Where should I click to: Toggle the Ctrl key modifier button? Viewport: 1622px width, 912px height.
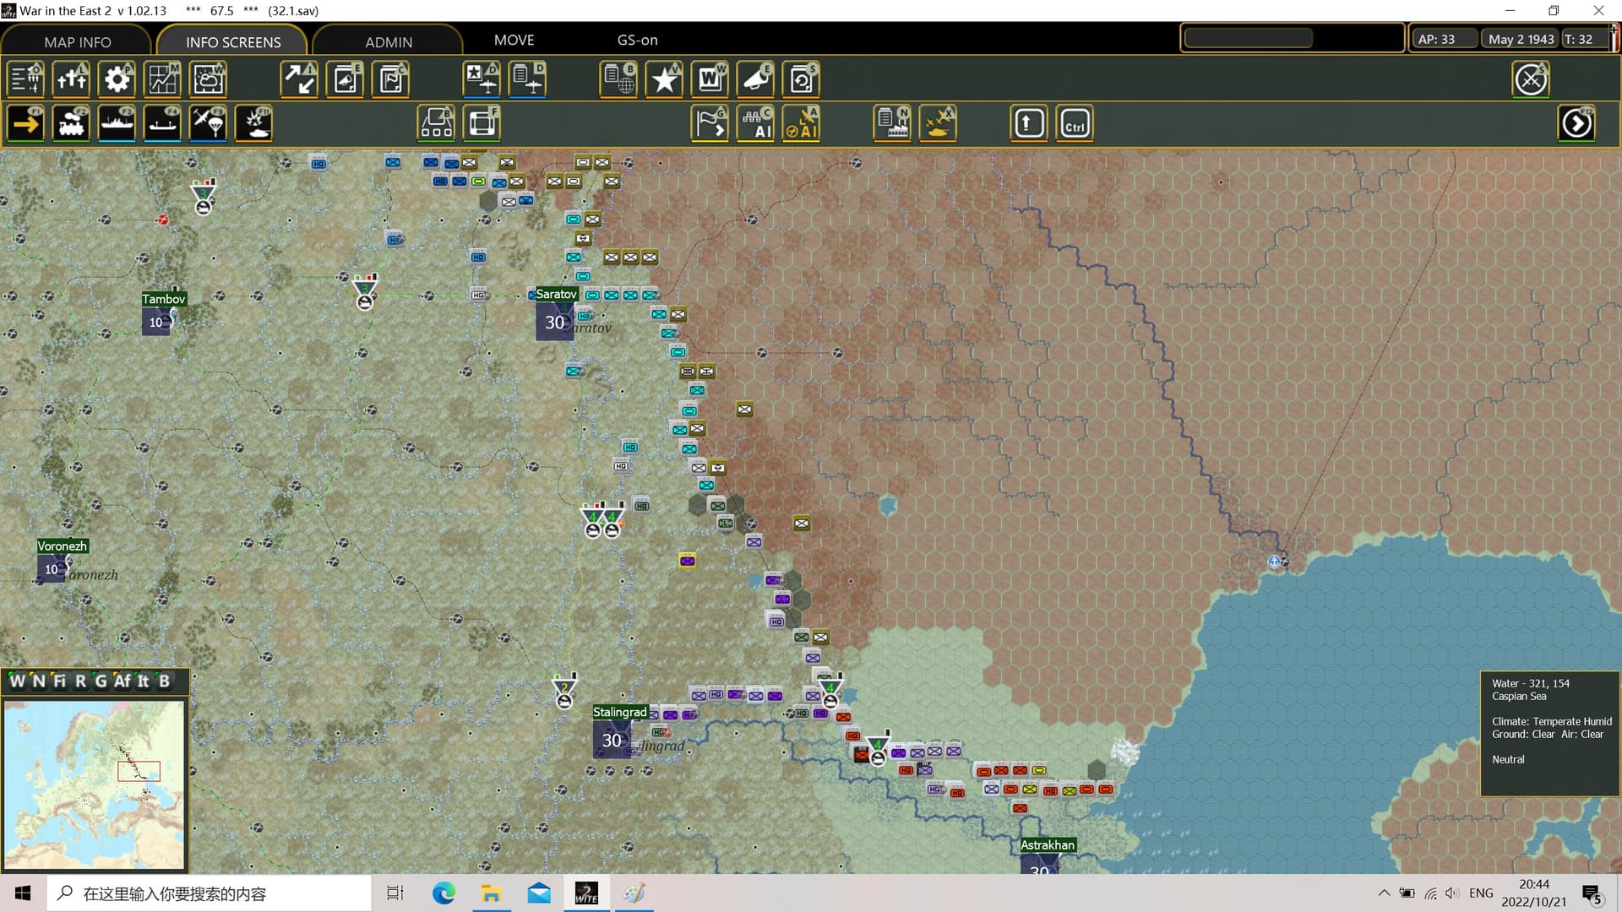pos(1075,124)
